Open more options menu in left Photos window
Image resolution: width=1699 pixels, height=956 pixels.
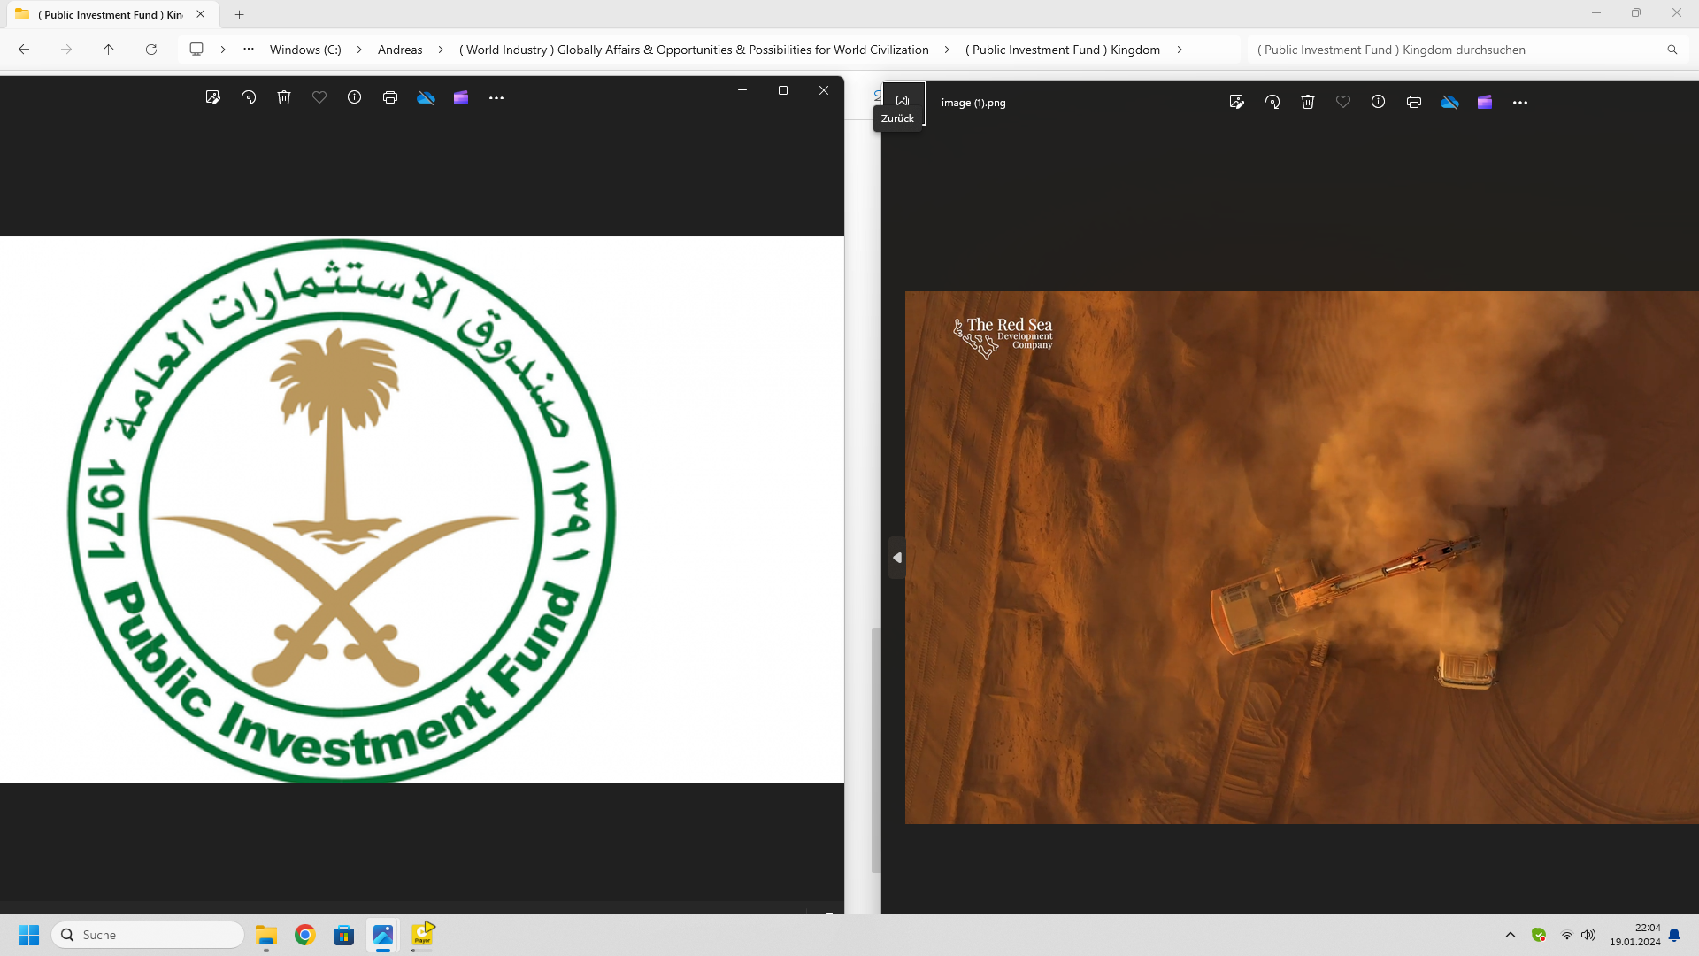click(x=496, y=98)
